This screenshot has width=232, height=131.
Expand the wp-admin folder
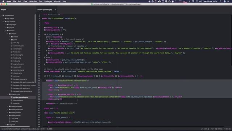coord(3,19)
